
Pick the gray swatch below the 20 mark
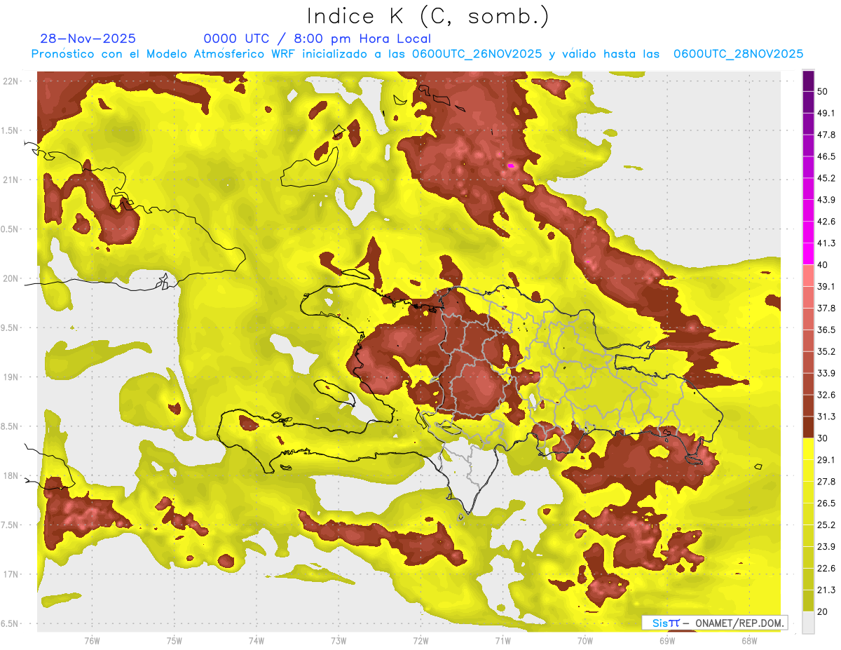(x=808, y=622)
